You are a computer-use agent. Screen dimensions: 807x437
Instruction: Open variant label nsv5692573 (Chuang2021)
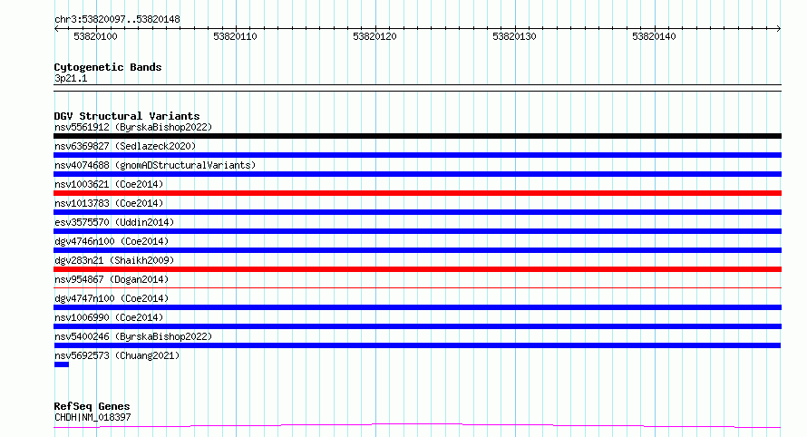click(117, 355)
